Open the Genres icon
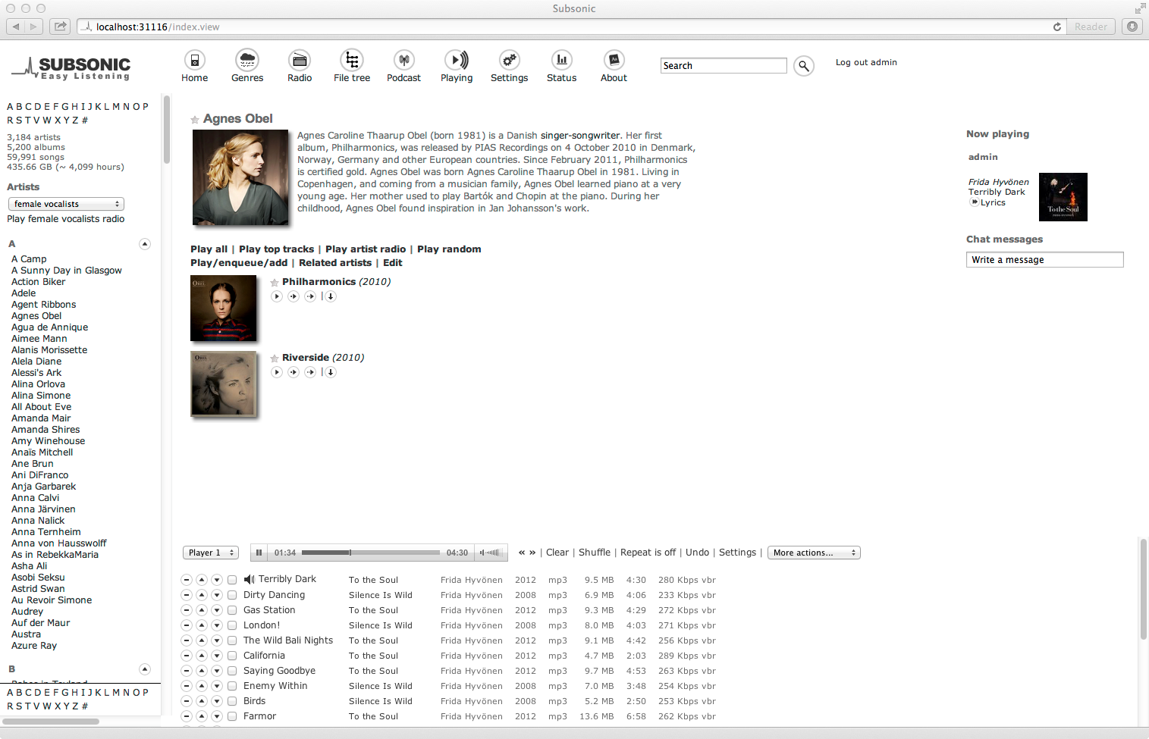1149x739 pixels. [x=247, y=60]
